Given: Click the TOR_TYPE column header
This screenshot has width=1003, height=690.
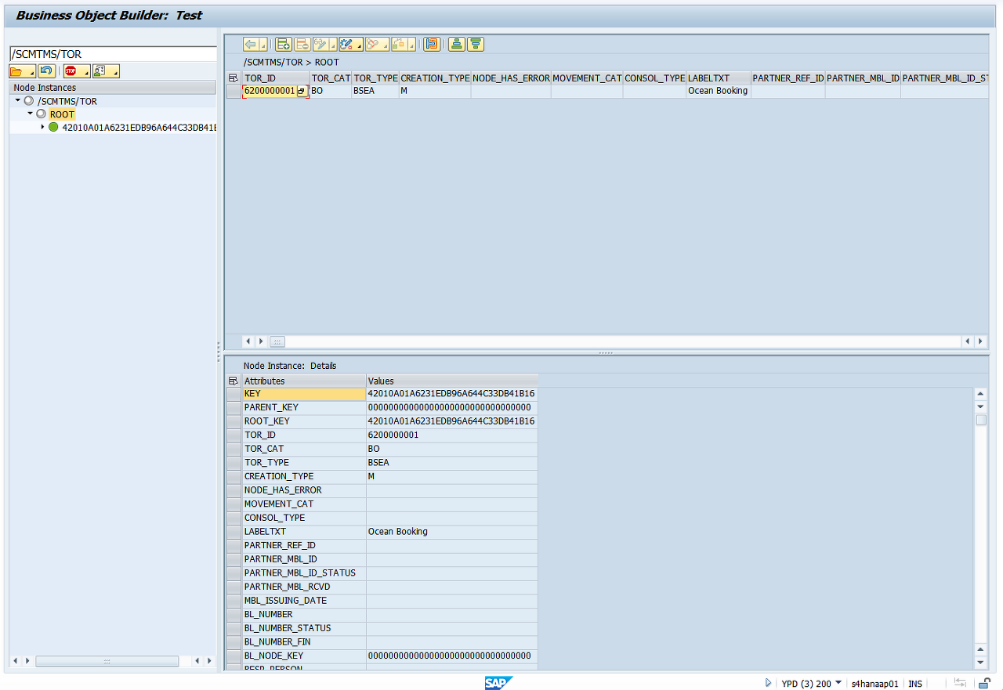Looking at the screenshot, I should click(375, 78).
